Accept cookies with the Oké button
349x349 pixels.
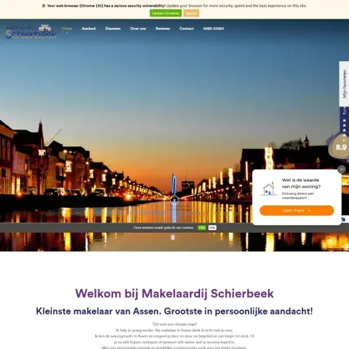click(x=201, y=227)
